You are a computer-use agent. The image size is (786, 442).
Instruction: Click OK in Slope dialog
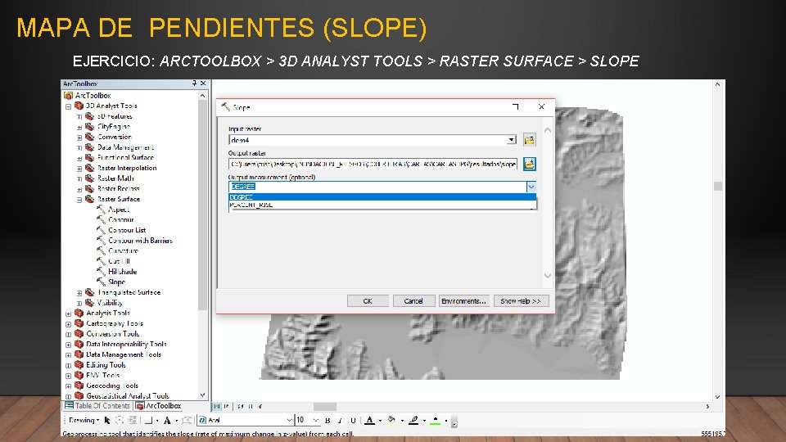[x=368, y=300]
